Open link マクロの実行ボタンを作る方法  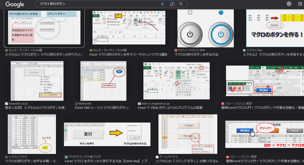(x=196, y=55)
